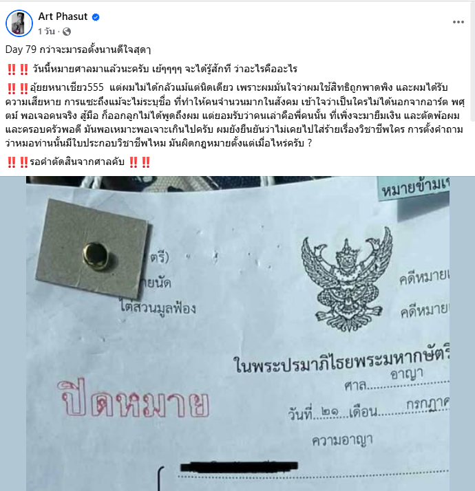Click the blacked-out redaction bar

click(239, 467)
